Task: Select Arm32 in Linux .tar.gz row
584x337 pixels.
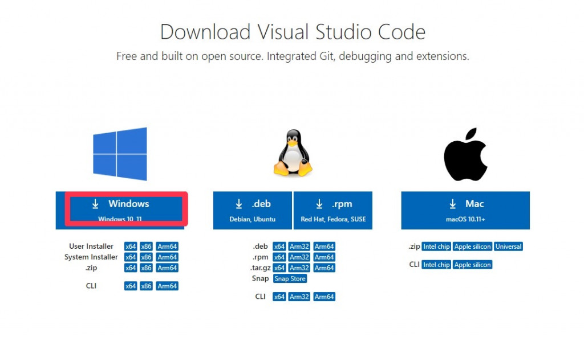Action: [299, 268]
